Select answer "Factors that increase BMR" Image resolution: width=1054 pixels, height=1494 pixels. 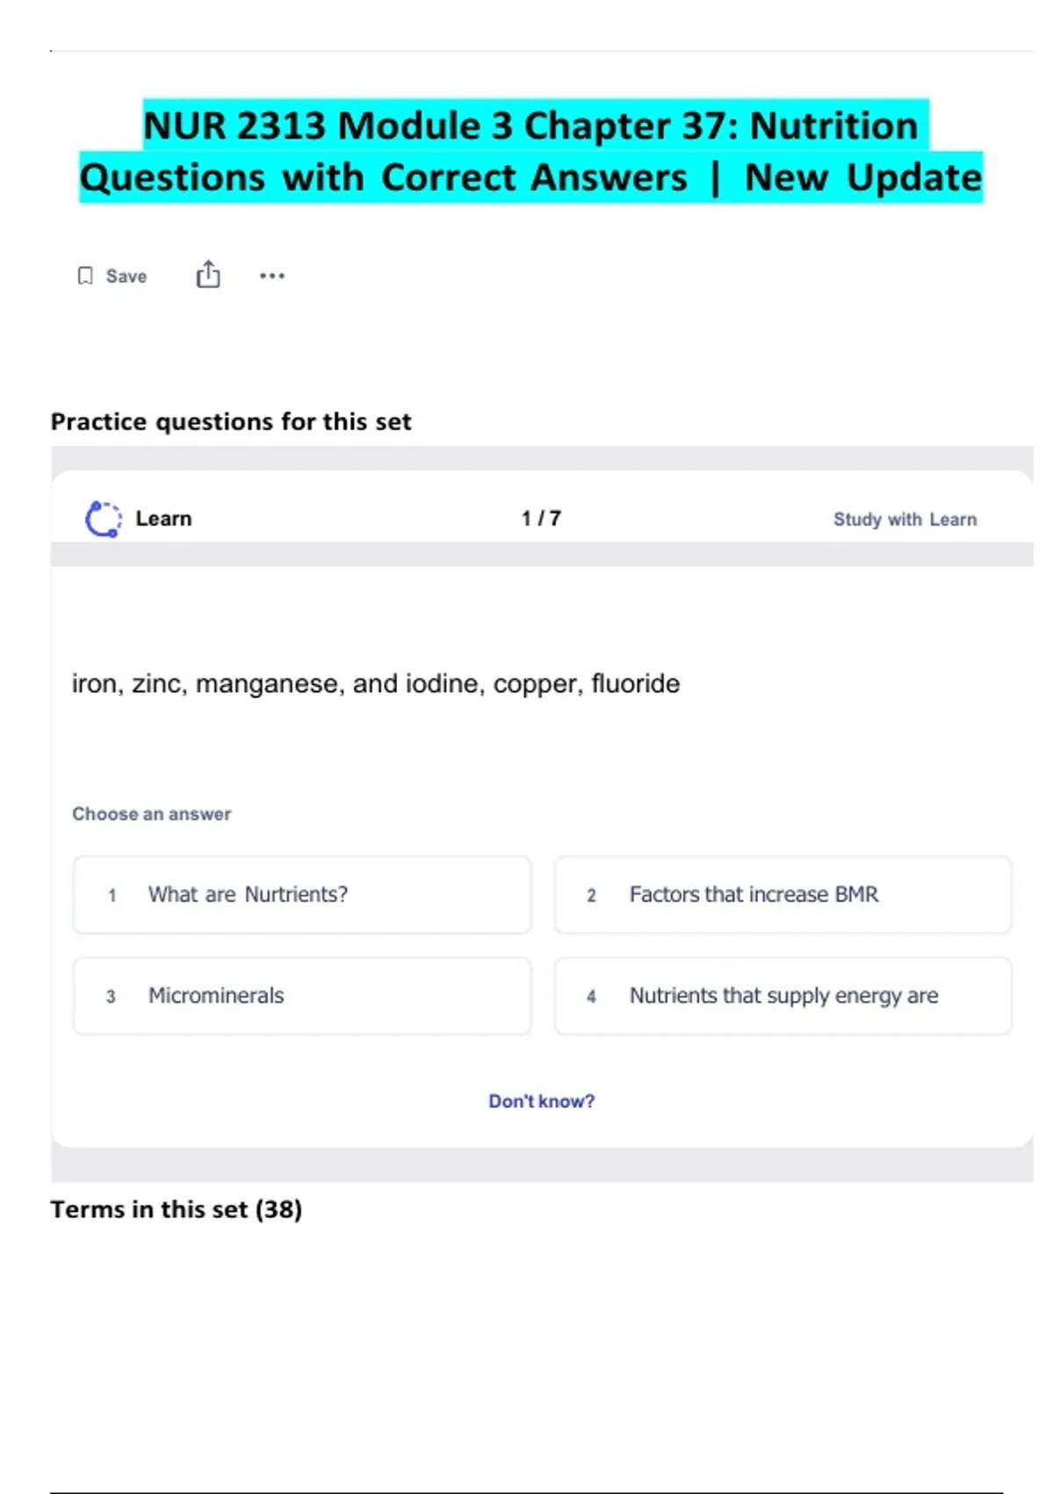click(x=783, y=895)
